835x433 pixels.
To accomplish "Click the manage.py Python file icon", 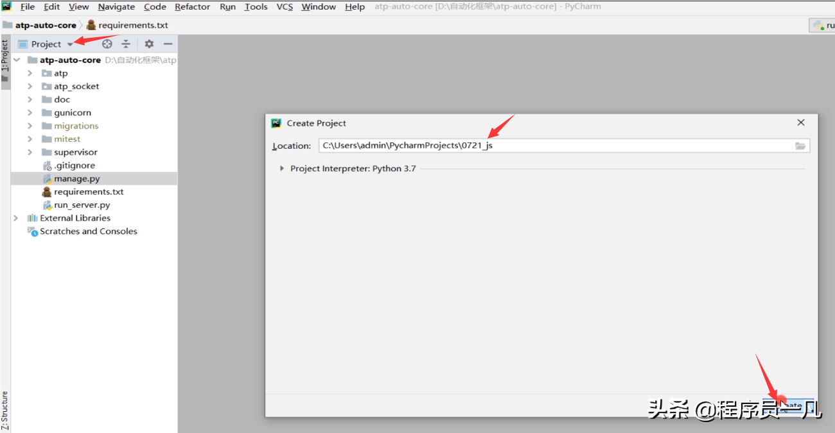I will click(47, 179).
